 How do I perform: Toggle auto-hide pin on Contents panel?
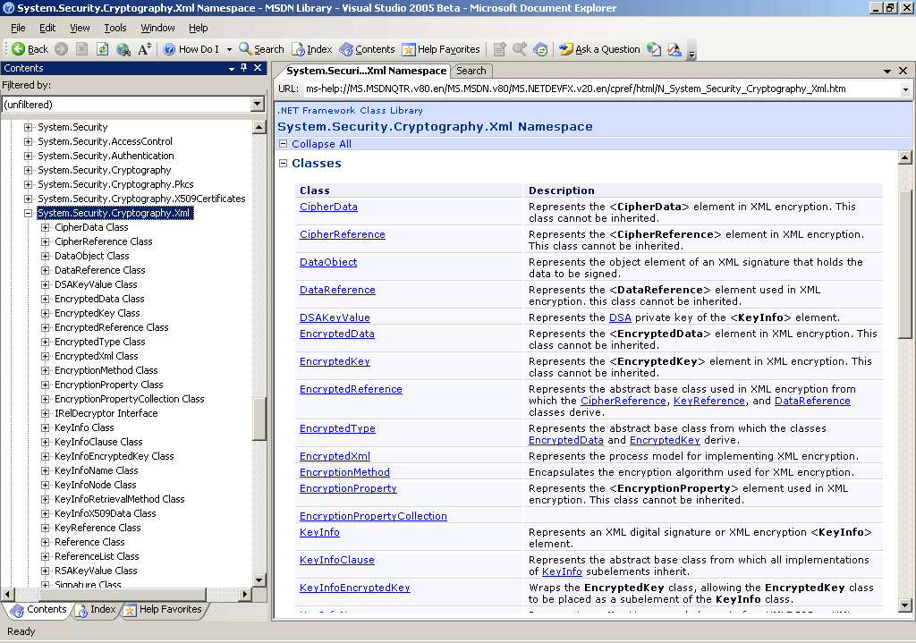pos(244,68)
